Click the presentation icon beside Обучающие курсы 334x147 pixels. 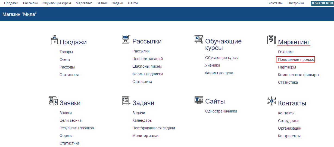click(199, 39)
